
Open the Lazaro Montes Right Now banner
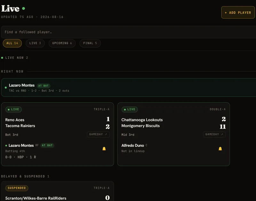[129, 87]
